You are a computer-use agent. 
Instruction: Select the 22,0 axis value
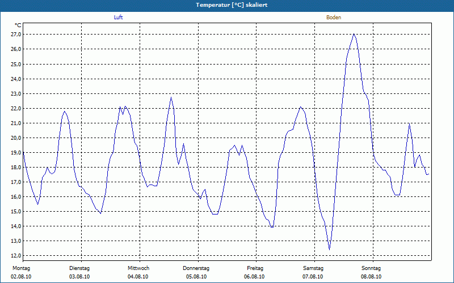pyautogui.click(x=16, y=108)
